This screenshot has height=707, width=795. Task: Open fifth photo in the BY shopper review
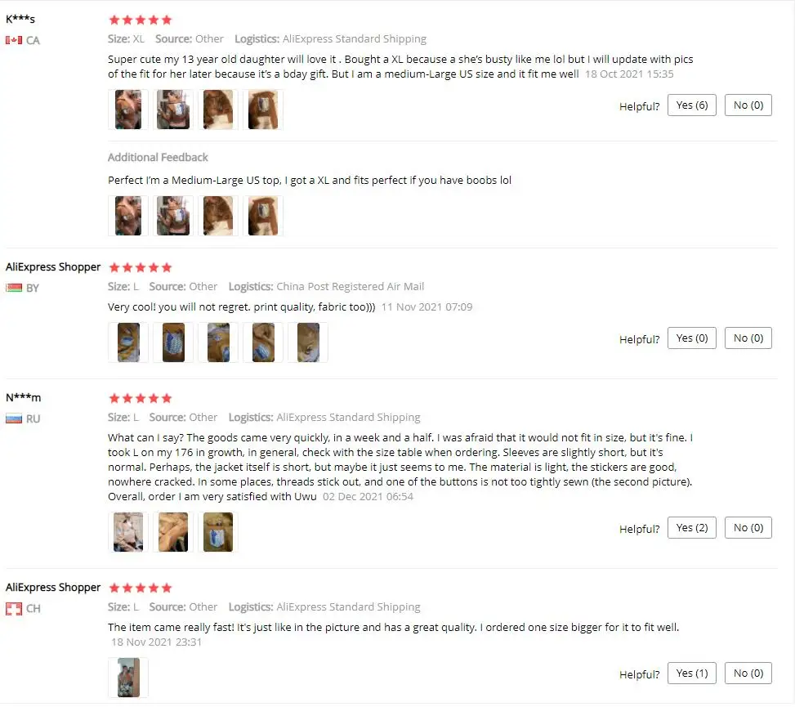coord(308,342)
